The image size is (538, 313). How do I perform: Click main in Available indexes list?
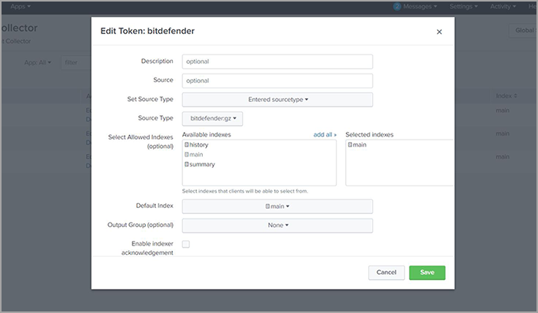[196, 154]
